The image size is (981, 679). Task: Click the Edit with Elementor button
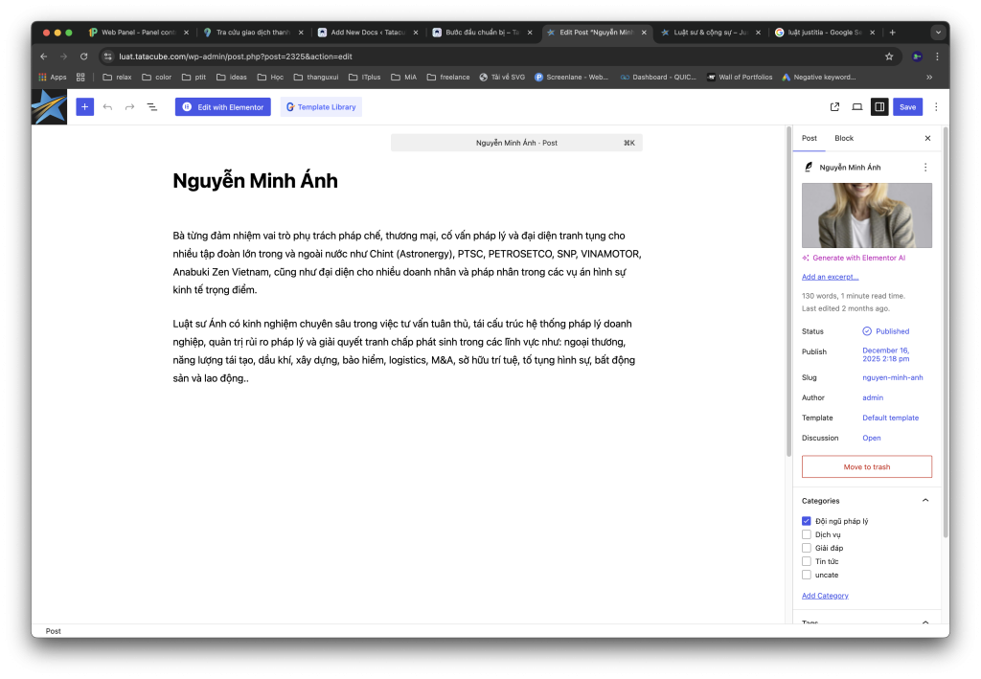pyautogui.click(x=222, y=107)
